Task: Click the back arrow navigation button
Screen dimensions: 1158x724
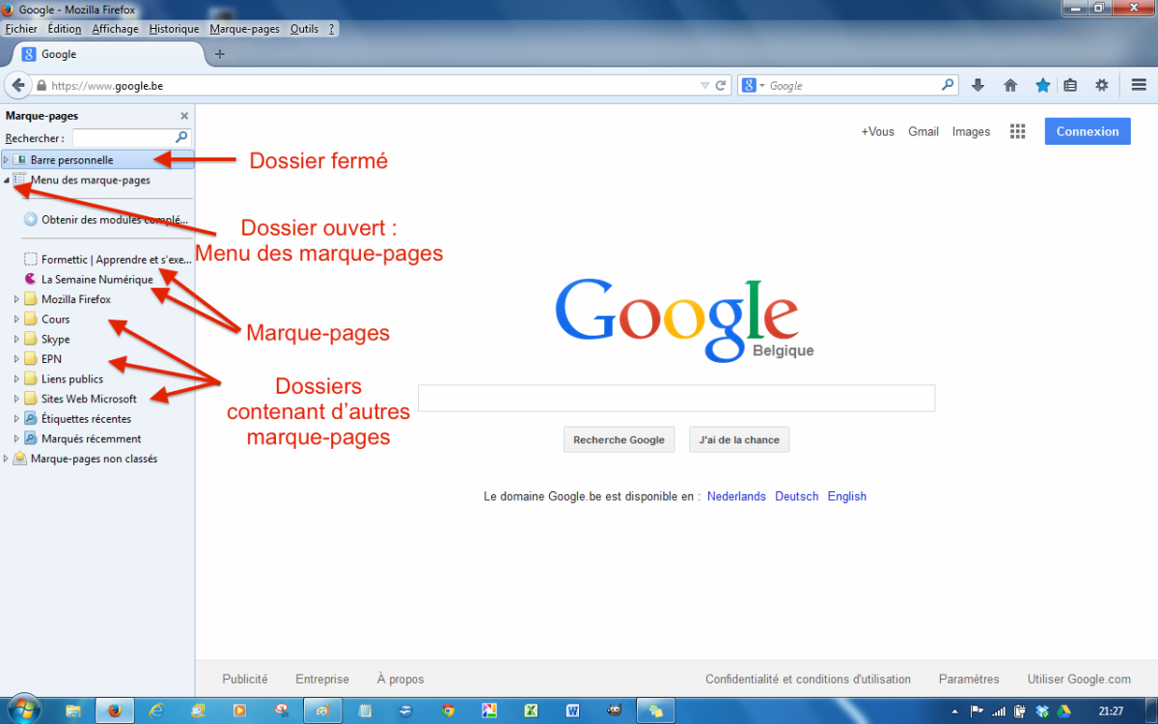Action: [18, 85]
